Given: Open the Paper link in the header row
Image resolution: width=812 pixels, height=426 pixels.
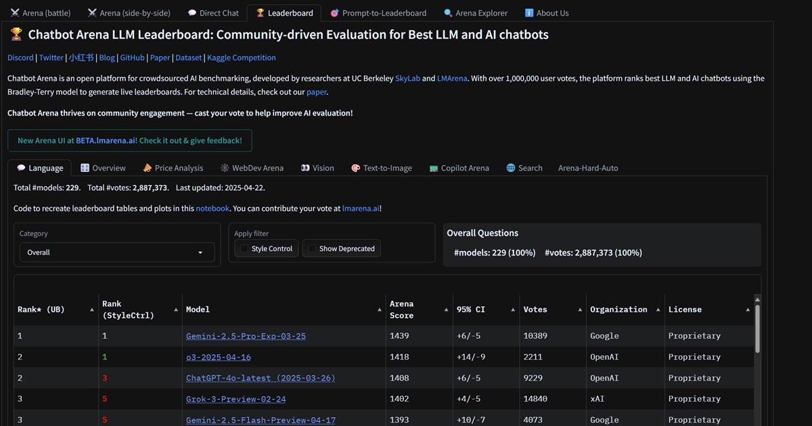Looking at the screenshot, I should pos(160,57).
